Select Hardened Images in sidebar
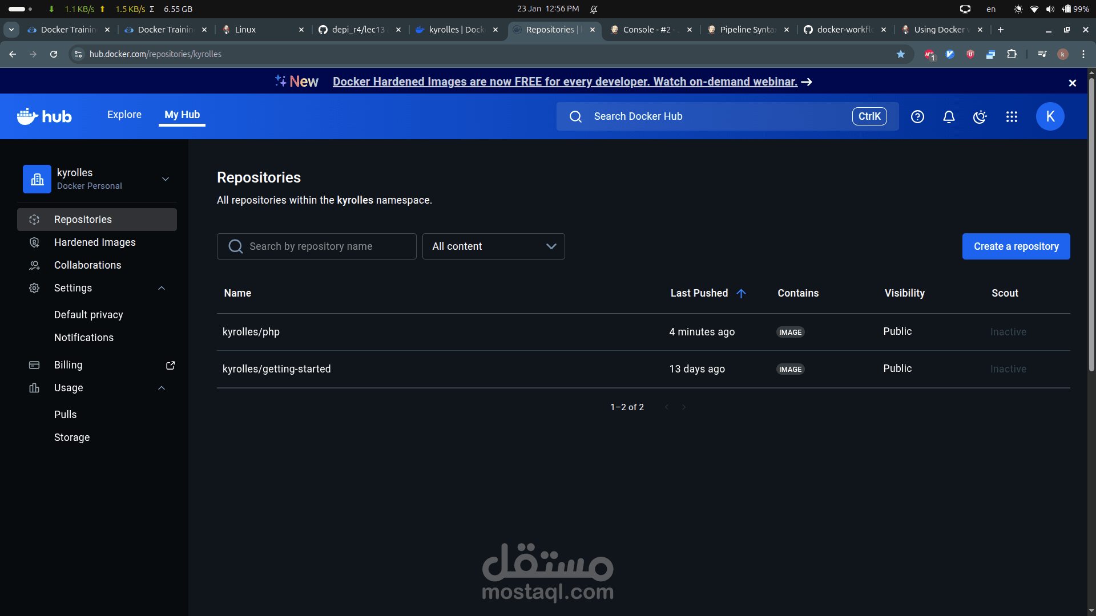Screen dimensions: 1096x616 95,242
